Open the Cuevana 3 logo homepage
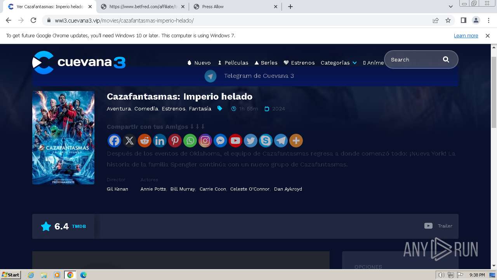The height and width of the screenshot is (280, 497). coord(79,62)
